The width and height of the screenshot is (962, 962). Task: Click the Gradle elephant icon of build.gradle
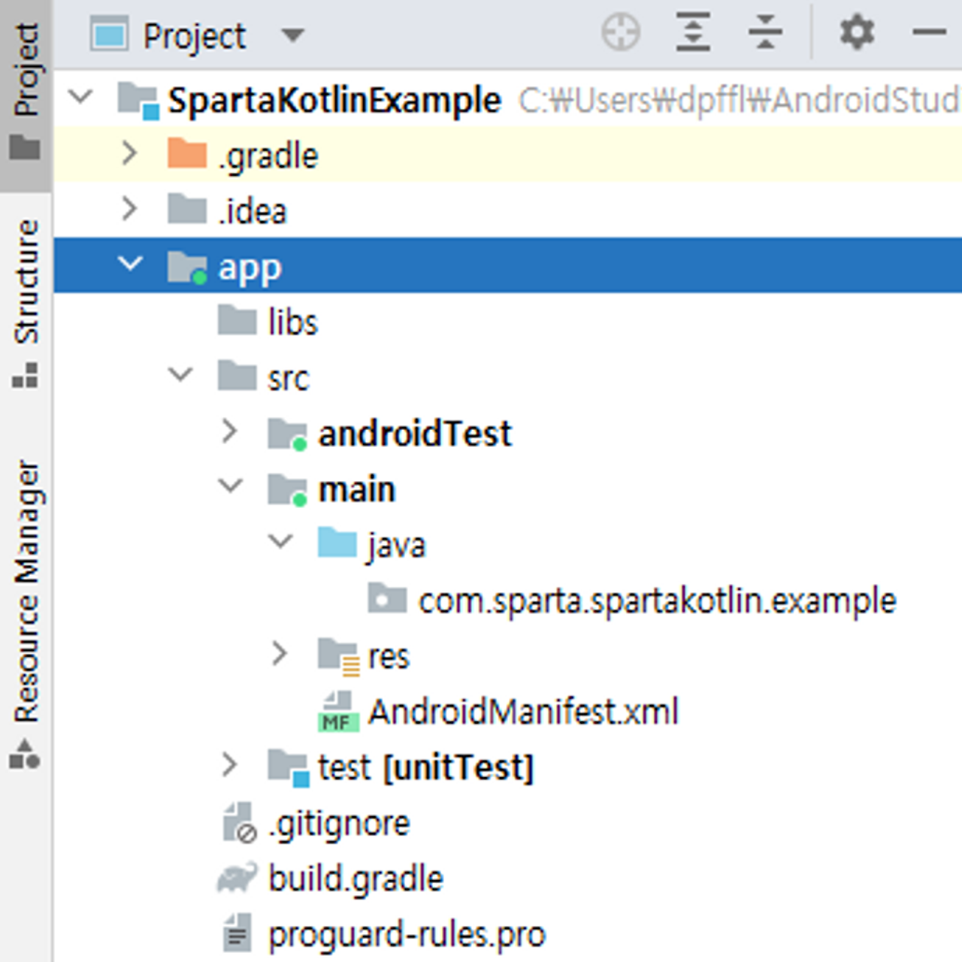click(x=237, y=877)
